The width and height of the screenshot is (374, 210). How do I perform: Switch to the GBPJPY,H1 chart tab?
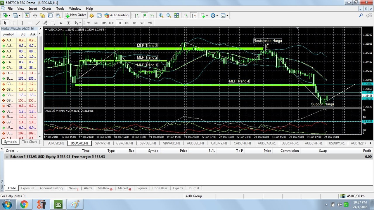(x=102, y=143)
